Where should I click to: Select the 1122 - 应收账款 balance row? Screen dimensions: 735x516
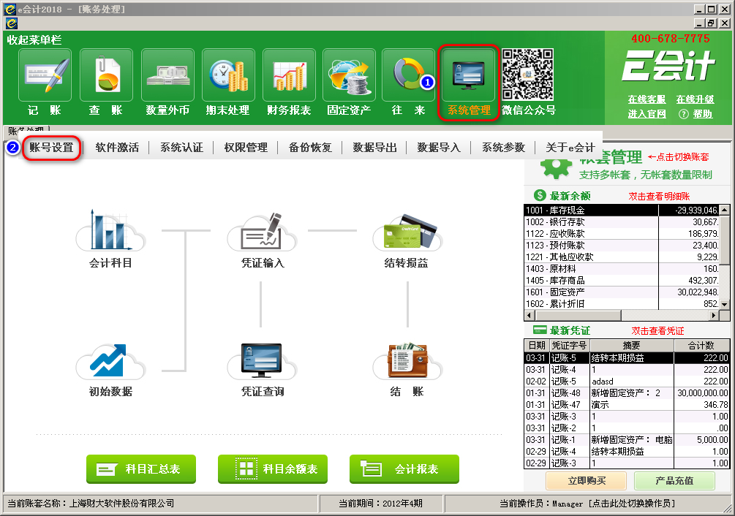622,234
